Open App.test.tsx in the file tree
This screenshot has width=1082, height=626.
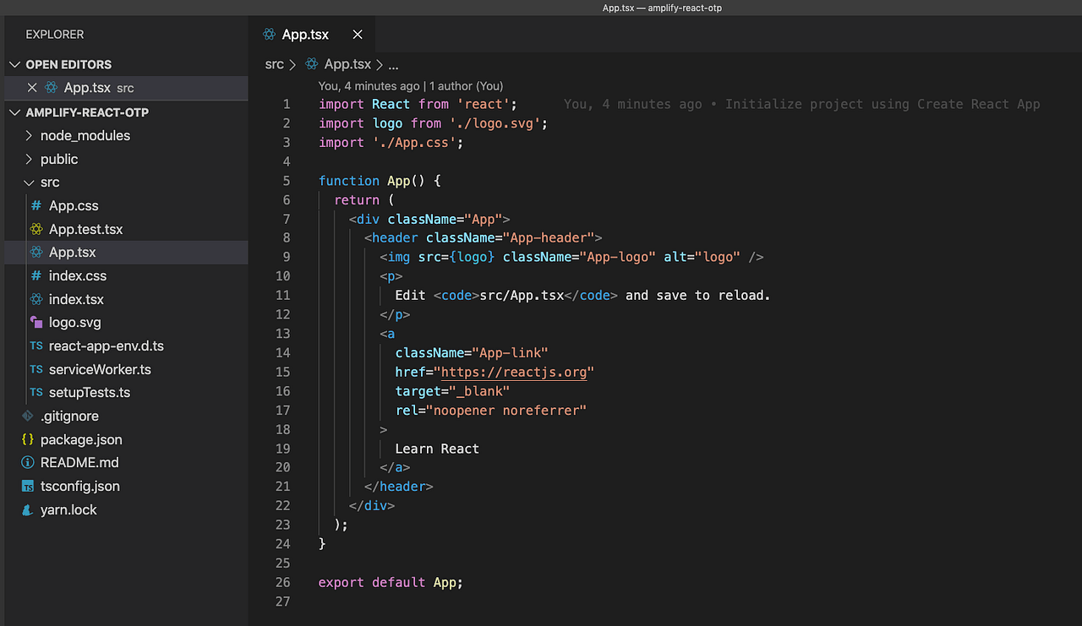click(x=86, y=229)
